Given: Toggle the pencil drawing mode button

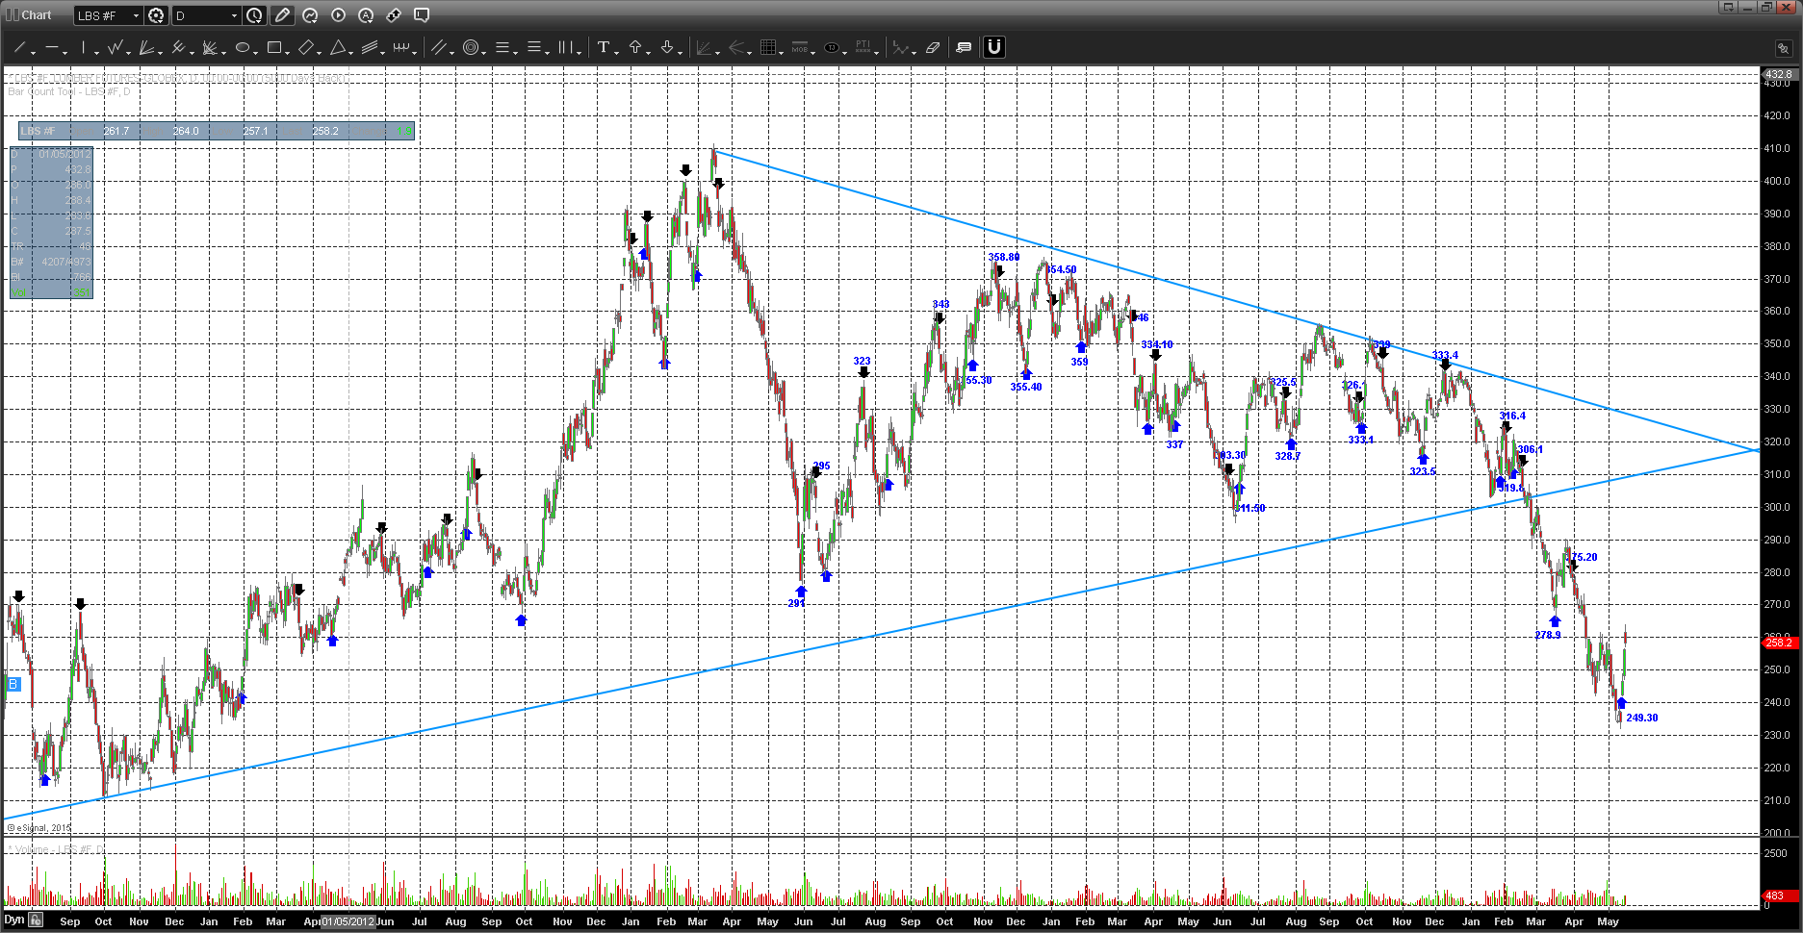Looking at the screenshot, I should pos(282,15).
